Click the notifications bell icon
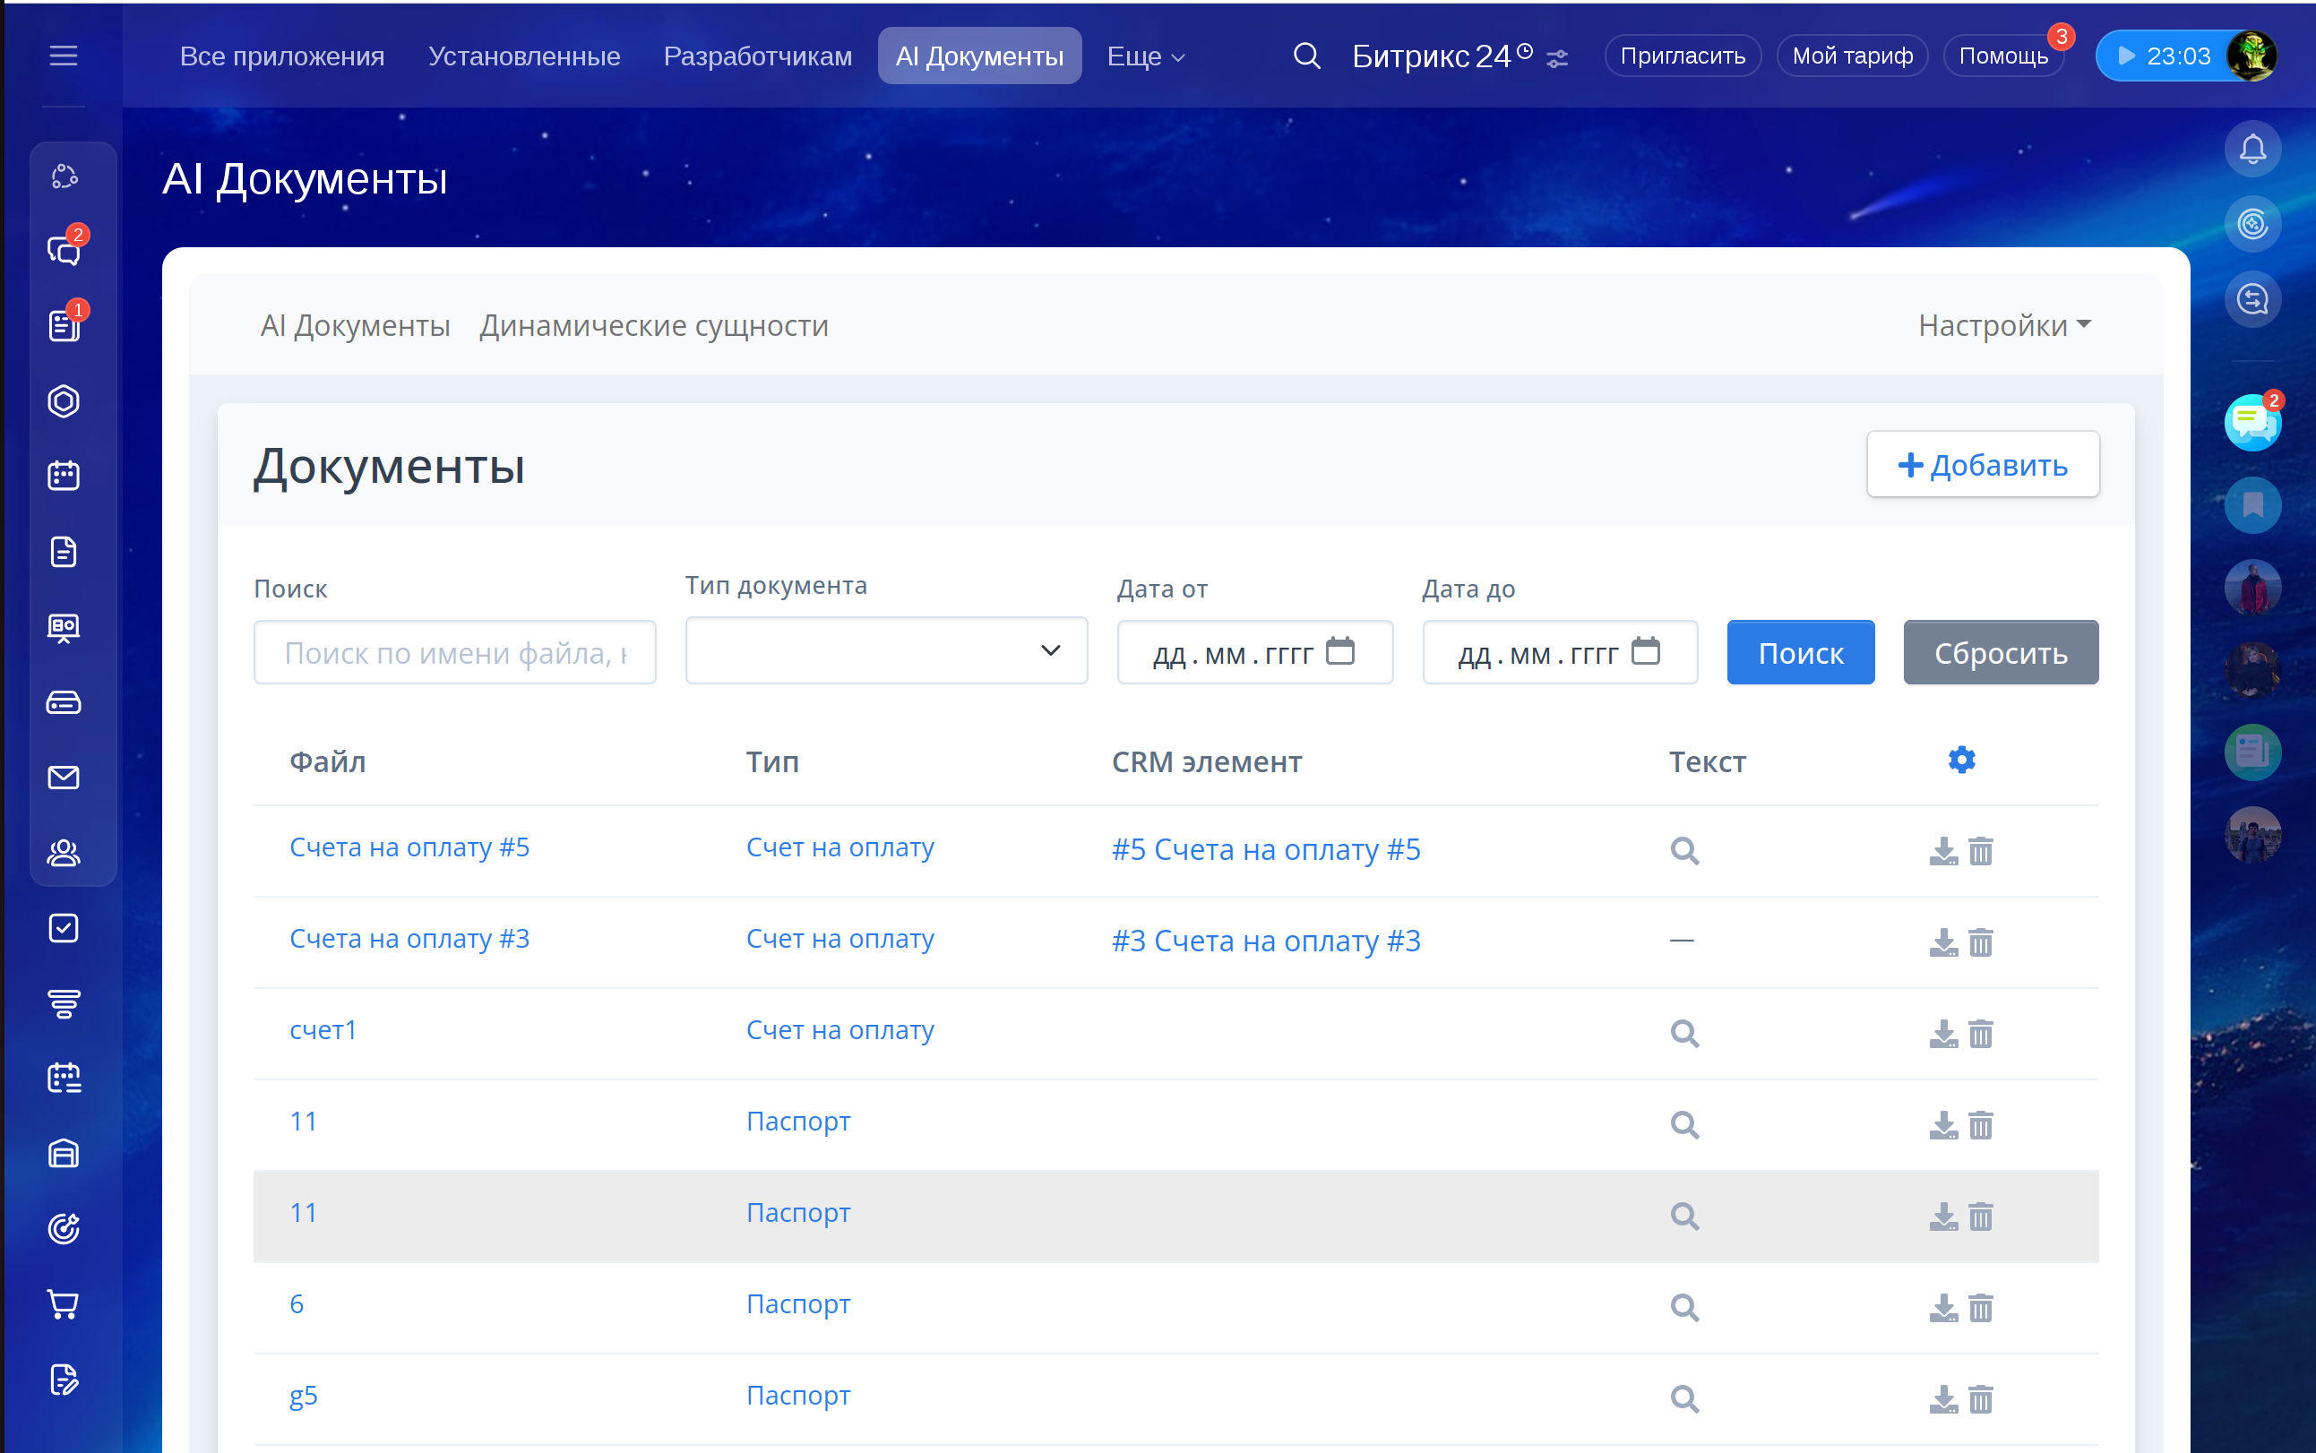Image resolution: width=2316 pixels, height=1453 pixels. click(2251, 149)
